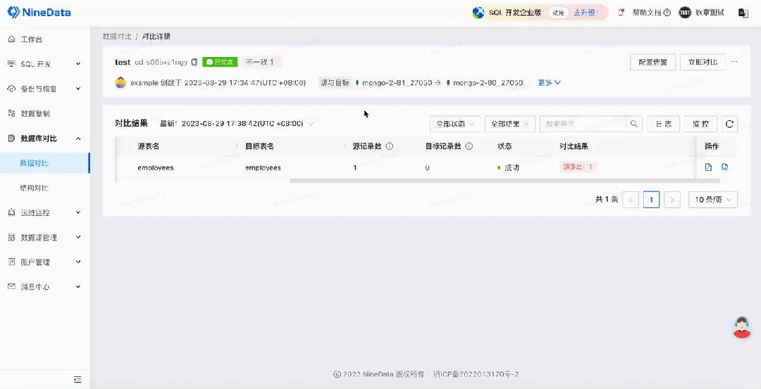The image size is (761, 389).
Task: Go to the previous results page
Action: (x=631, y=200)
